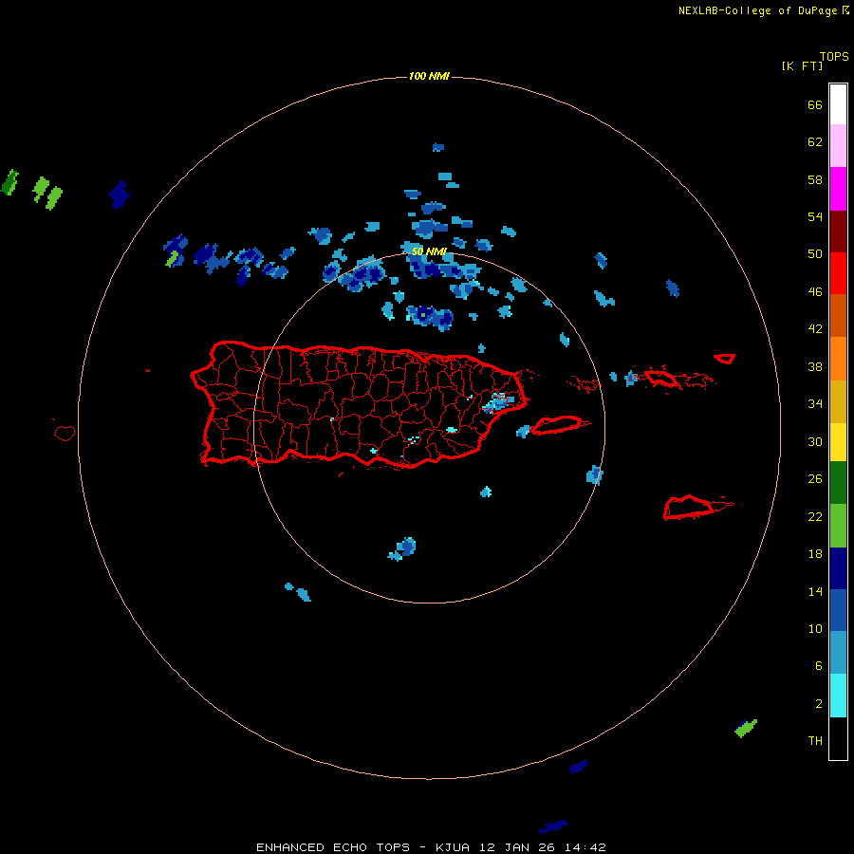The height and width of the screenshot is (854, 854).
Task: Click the navy blue legend swatch
Action: [838, 568]
